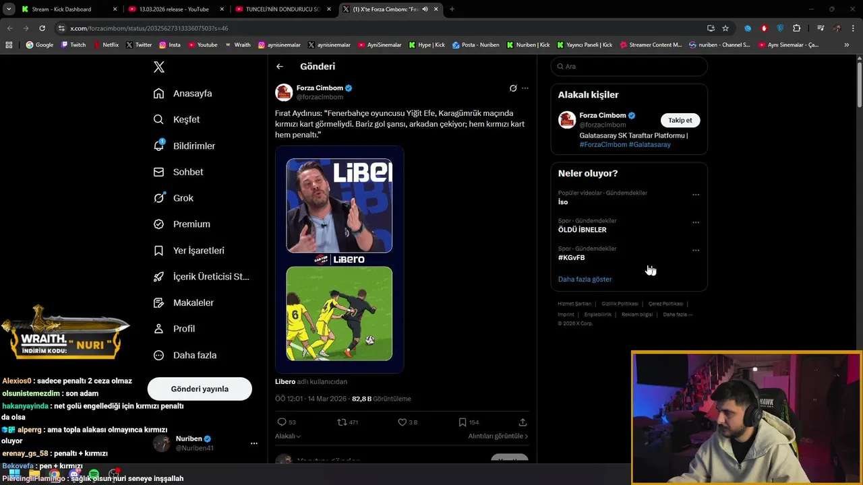Click the Ara search field

pos(629,67)
